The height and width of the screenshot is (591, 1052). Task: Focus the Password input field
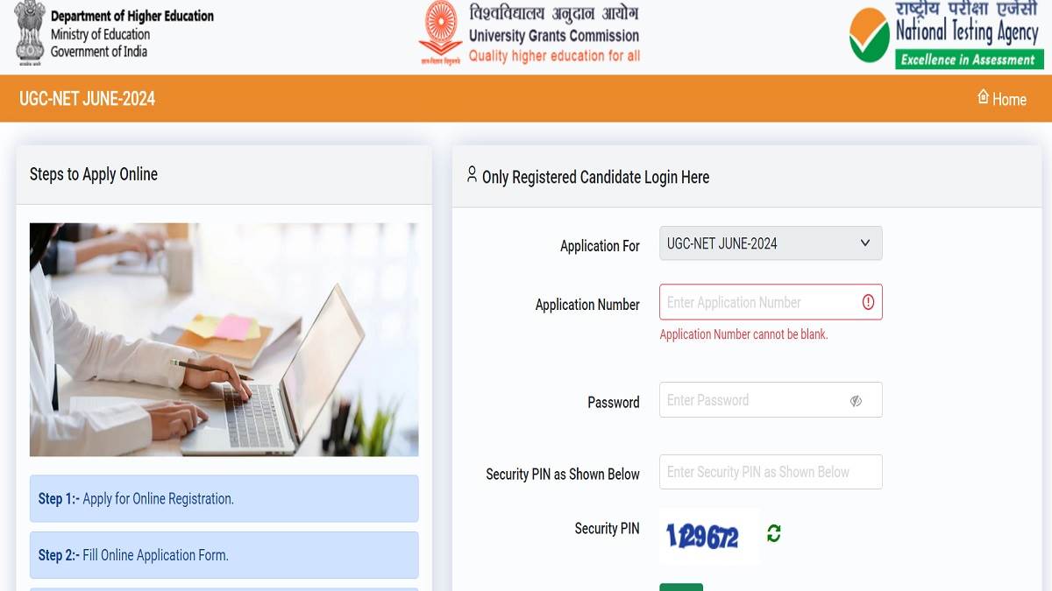771,400
